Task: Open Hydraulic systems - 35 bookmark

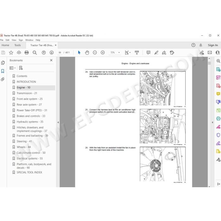Action: (30, 122)
